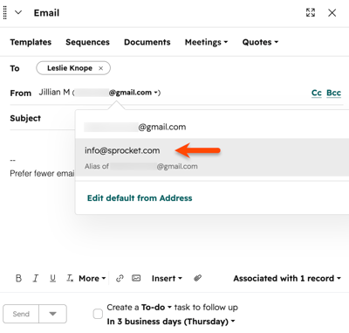Change the In 3 business days dropdown
This screenshot has width=349, height=333.
[x=171, y=322]
